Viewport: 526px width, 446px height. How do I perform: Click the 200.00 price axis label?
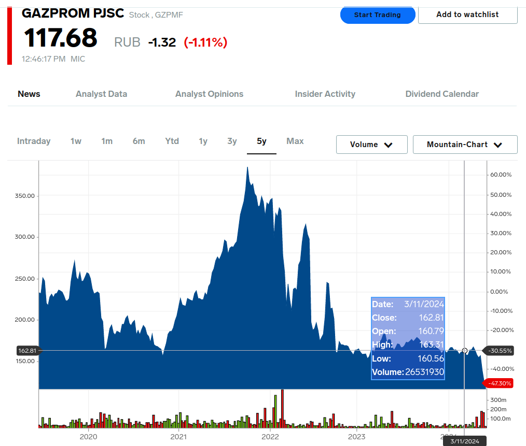(x=25, y=320)
